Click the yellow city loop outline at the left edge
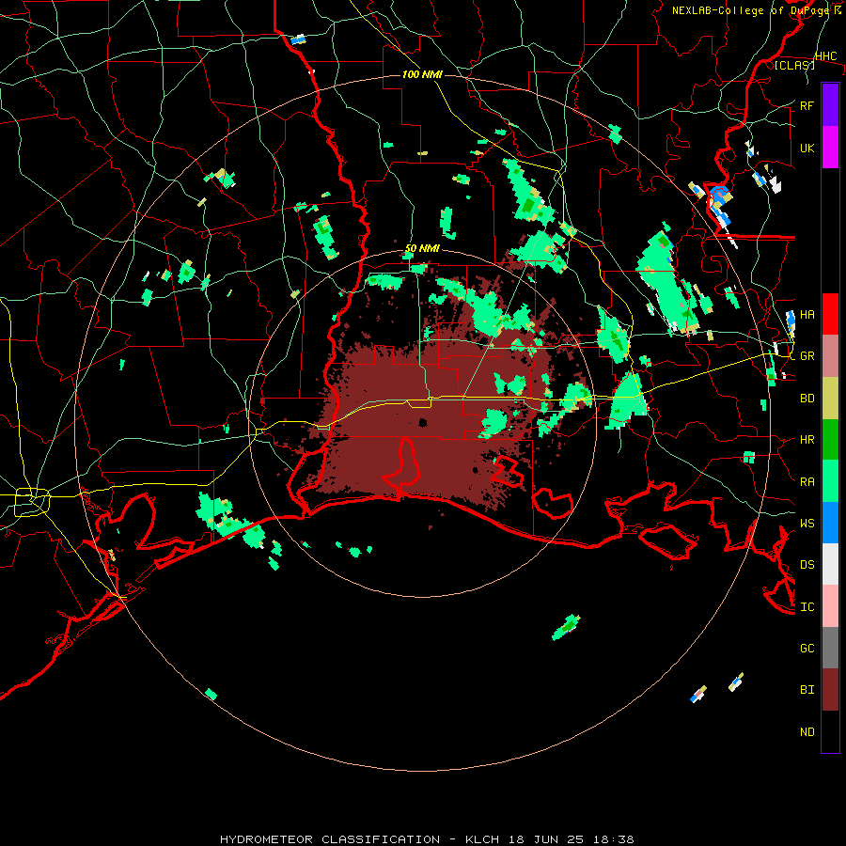Viewport: 846px width, 846px height. coord(31,501)
